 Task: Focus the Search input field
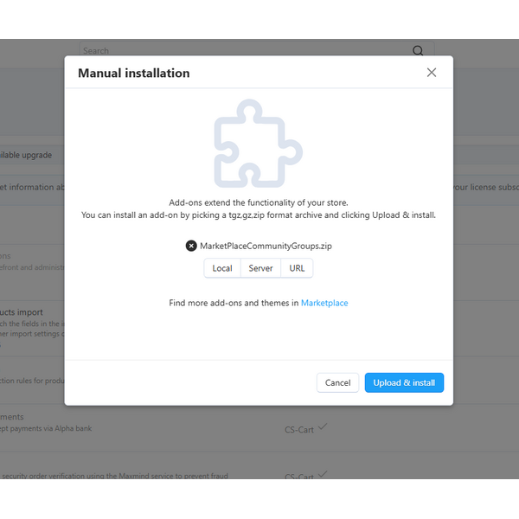pyautogui.click(x=242, y=51)
